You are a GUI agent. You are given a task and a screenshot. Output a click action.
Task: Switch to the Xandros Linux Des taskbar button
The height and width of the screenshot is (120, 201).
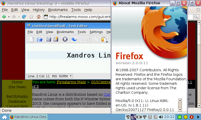click(x=28, y=117)
